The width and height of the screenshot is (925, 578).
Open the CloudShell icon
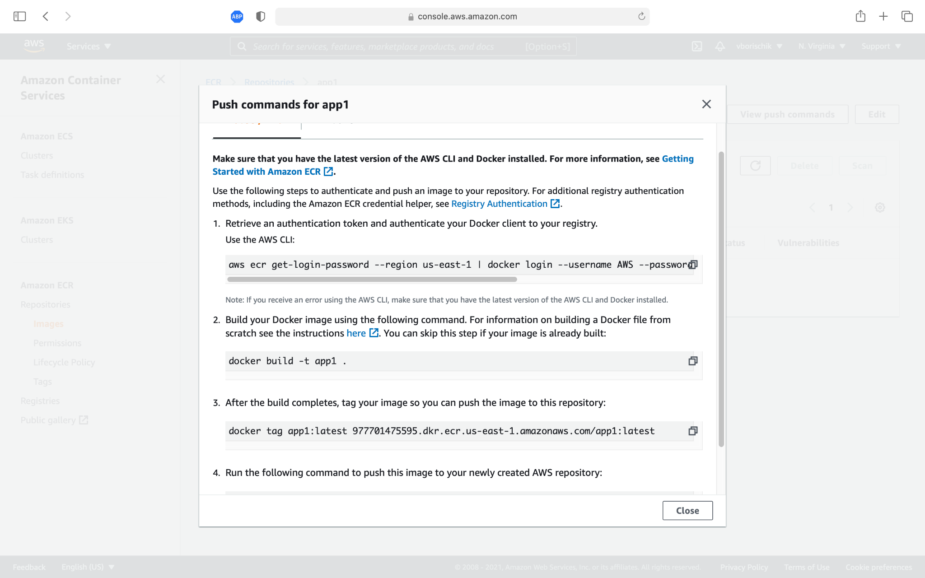pos(697,47)
